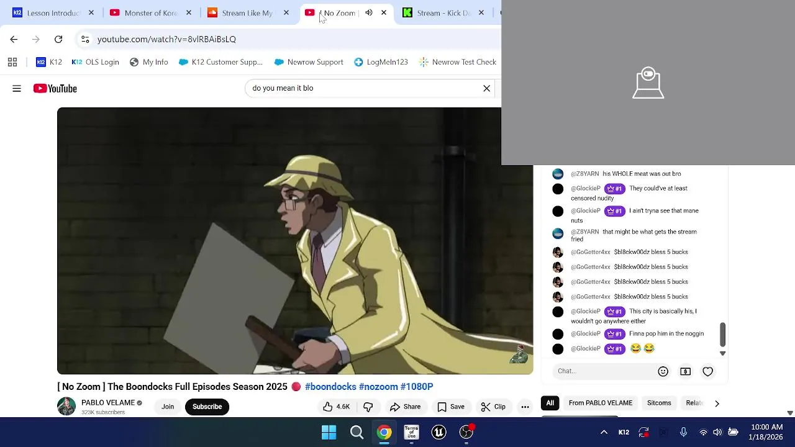
Task: Open Google Chrome from the taskbar
Action: pos(384,432)
